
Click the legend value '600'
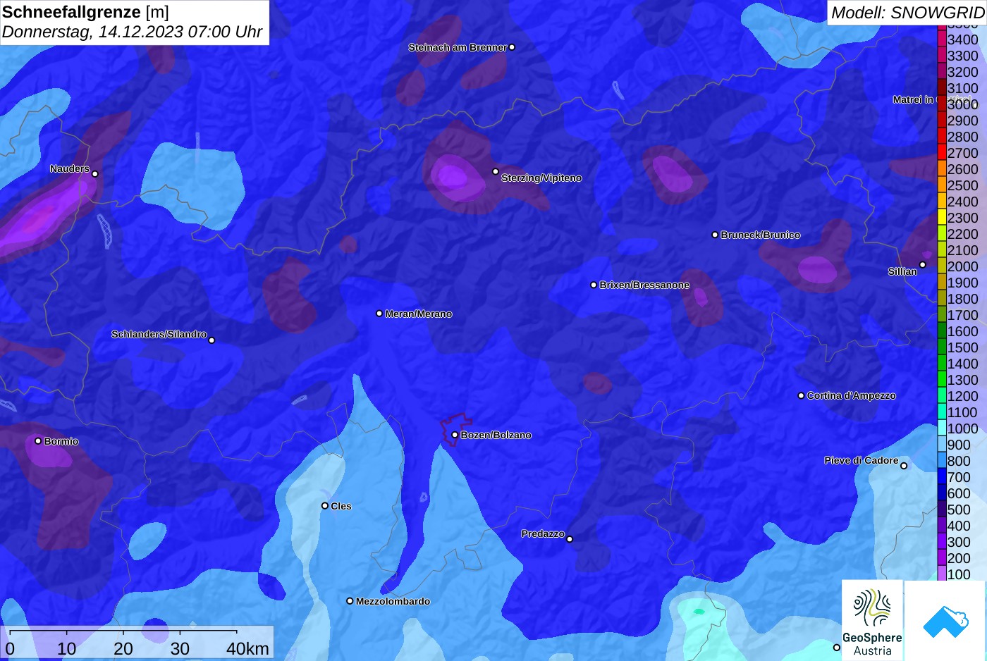point(959,493)
